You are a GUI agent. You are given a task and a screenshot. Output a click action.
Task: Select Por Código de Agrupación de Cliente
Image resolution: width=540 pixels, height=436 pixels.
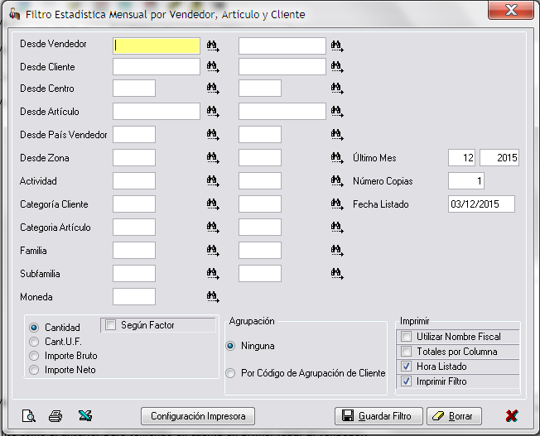click(x=230, y=373)
